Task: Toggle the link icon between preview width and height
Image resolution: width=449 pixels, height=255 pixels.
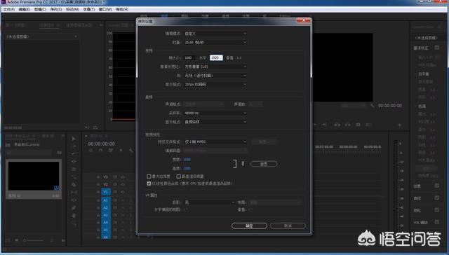Action: [x=243, y=163]
